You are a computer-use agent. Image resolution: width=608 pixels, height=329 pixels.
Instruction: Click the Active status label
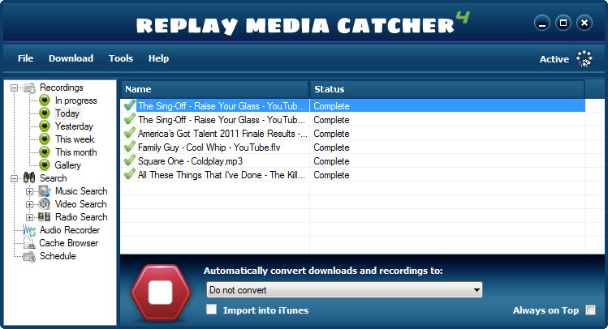tap(554, 59)
